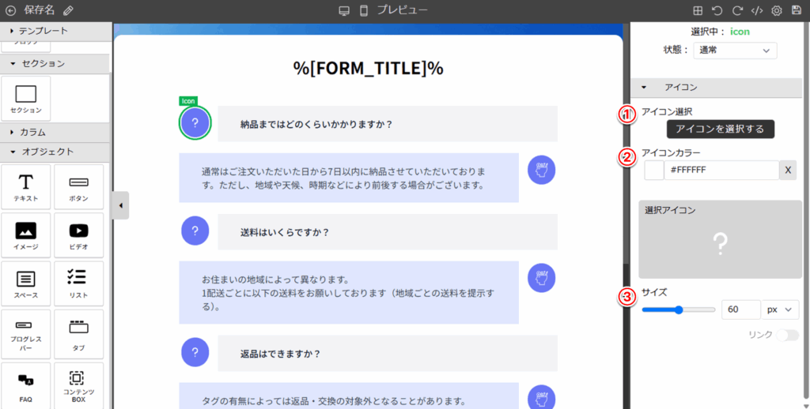810x409 pixels.
Task: Open the settings gear icon
Action: pyautogui.click(x=777, y=11)
